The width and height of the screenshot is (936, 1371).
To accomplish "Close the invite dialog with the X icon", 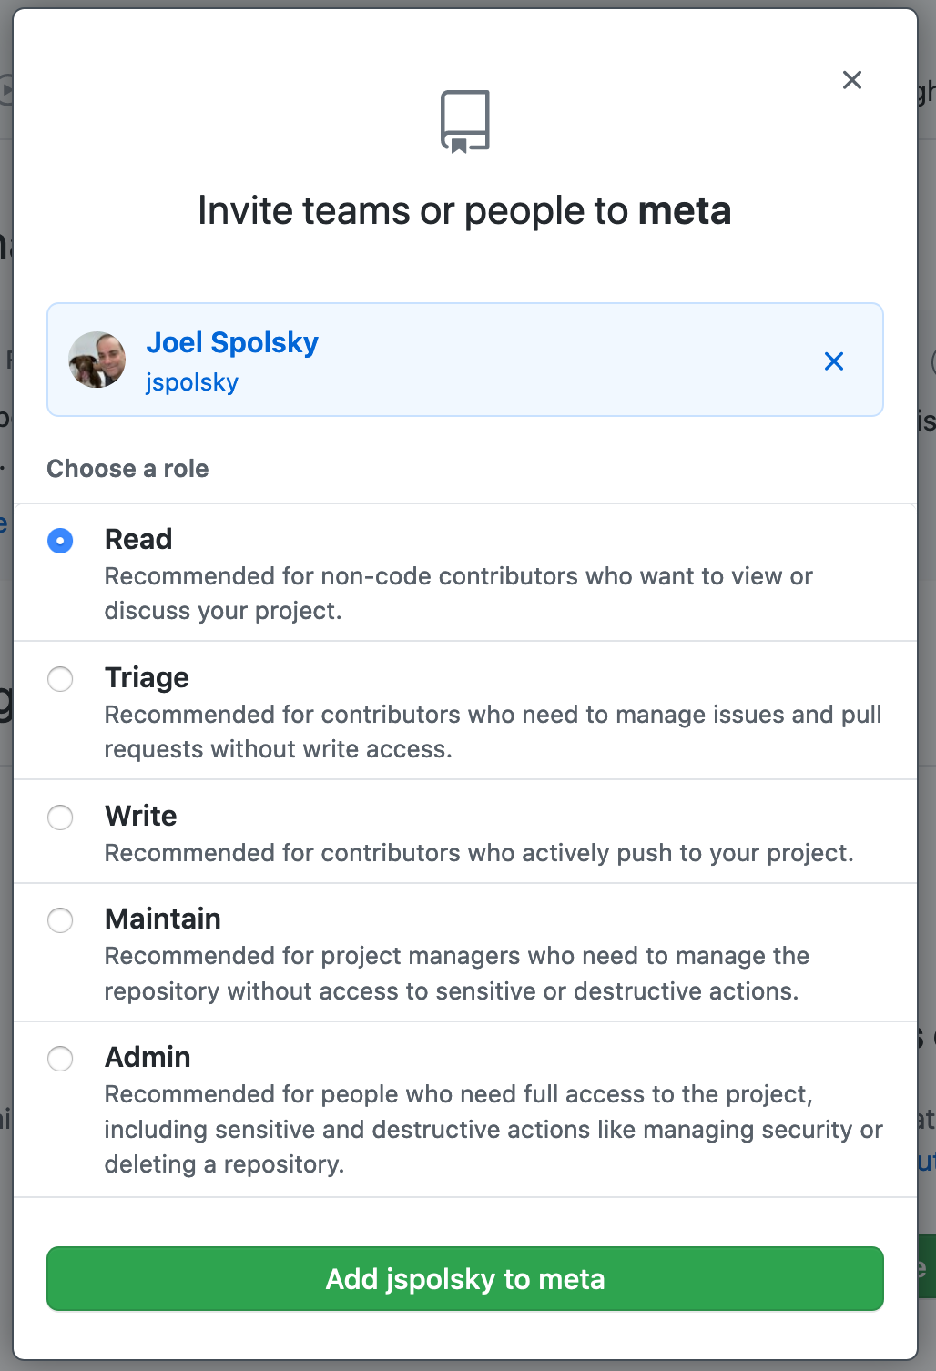I will tap(852, 80).
